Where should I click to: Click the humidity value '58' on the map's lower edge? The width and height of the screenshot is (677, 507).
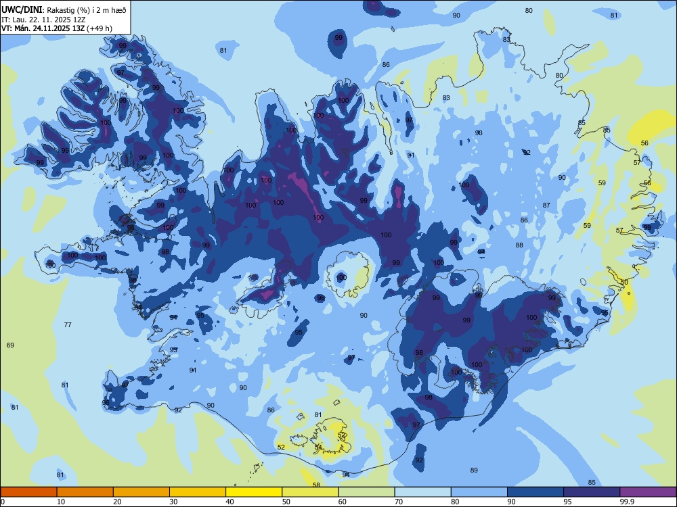tap(316, 485)
